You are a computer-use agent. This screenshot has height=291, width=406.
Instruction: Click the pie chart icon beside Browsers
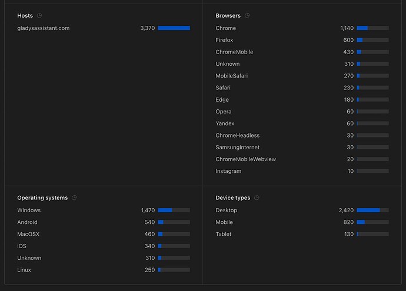[247, 16]
